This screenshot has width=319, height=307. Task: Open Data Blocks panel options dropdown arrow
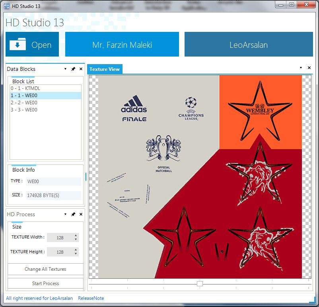tap(65, 69)
